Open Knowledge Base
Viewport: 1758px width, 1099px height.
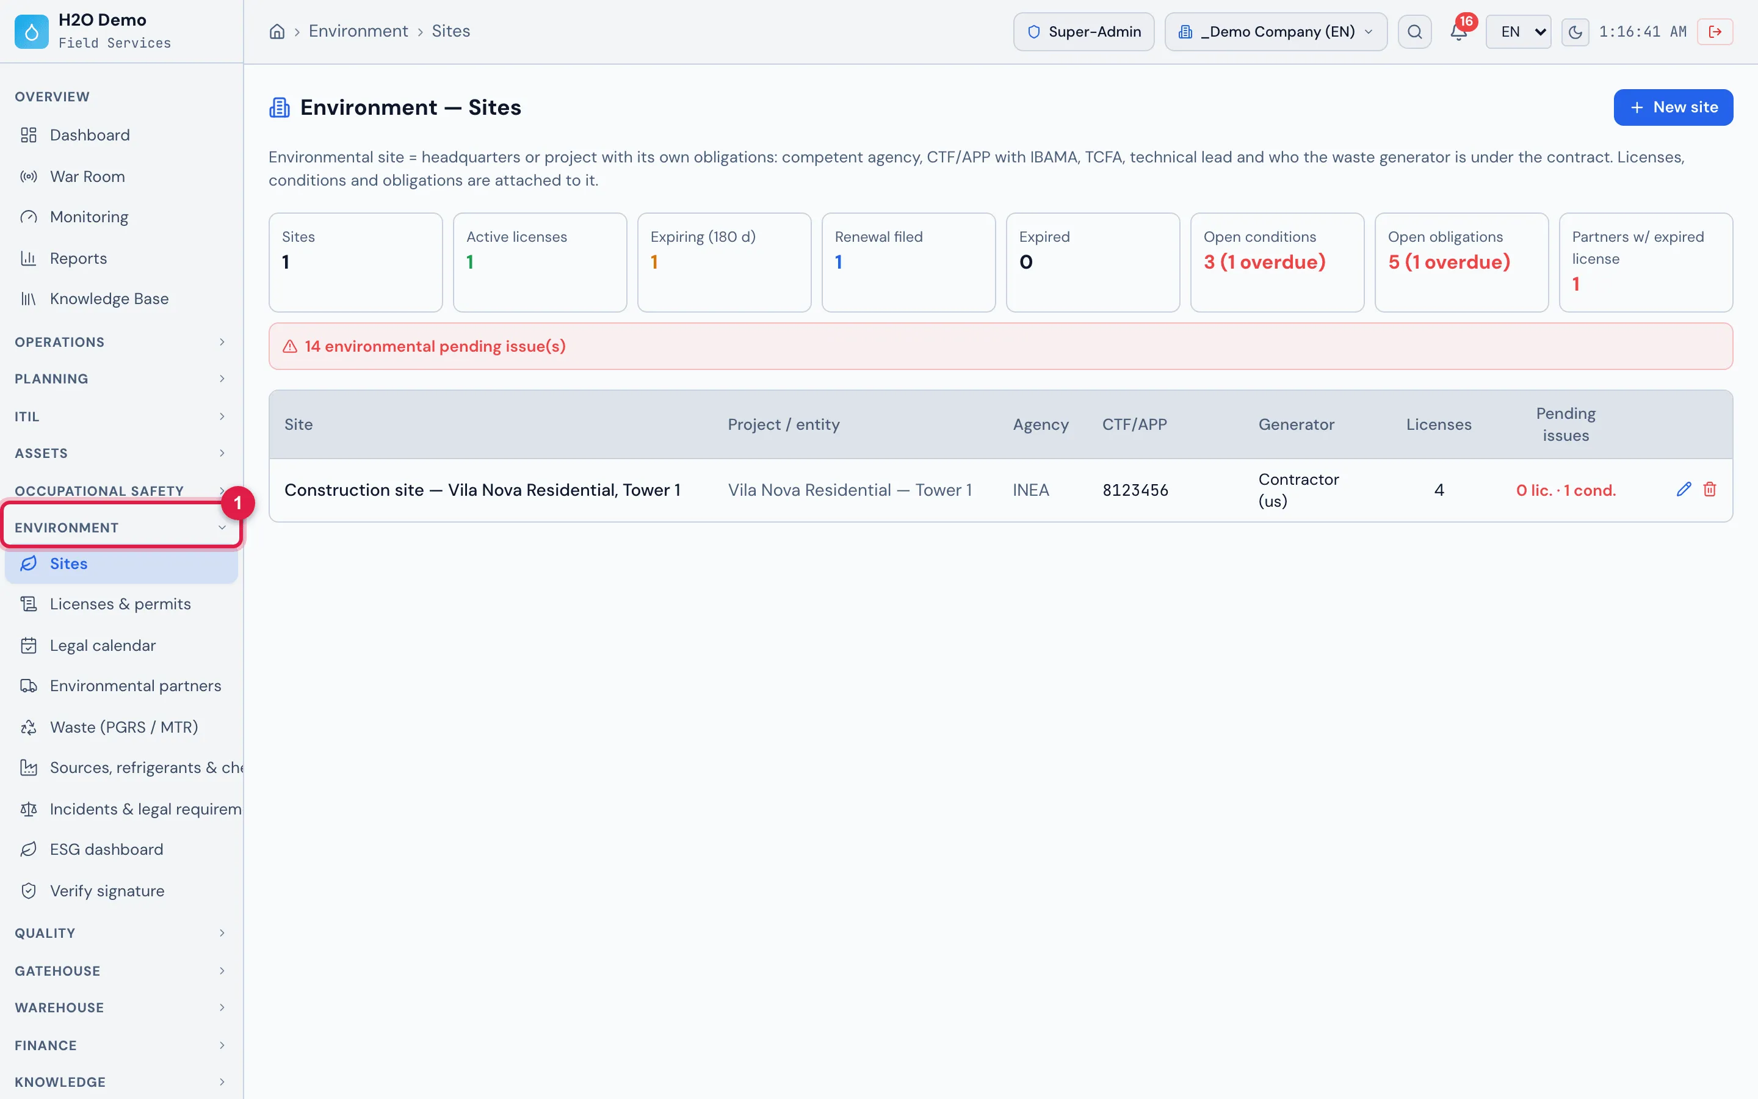pyautogui.click(x=121, y=299)
